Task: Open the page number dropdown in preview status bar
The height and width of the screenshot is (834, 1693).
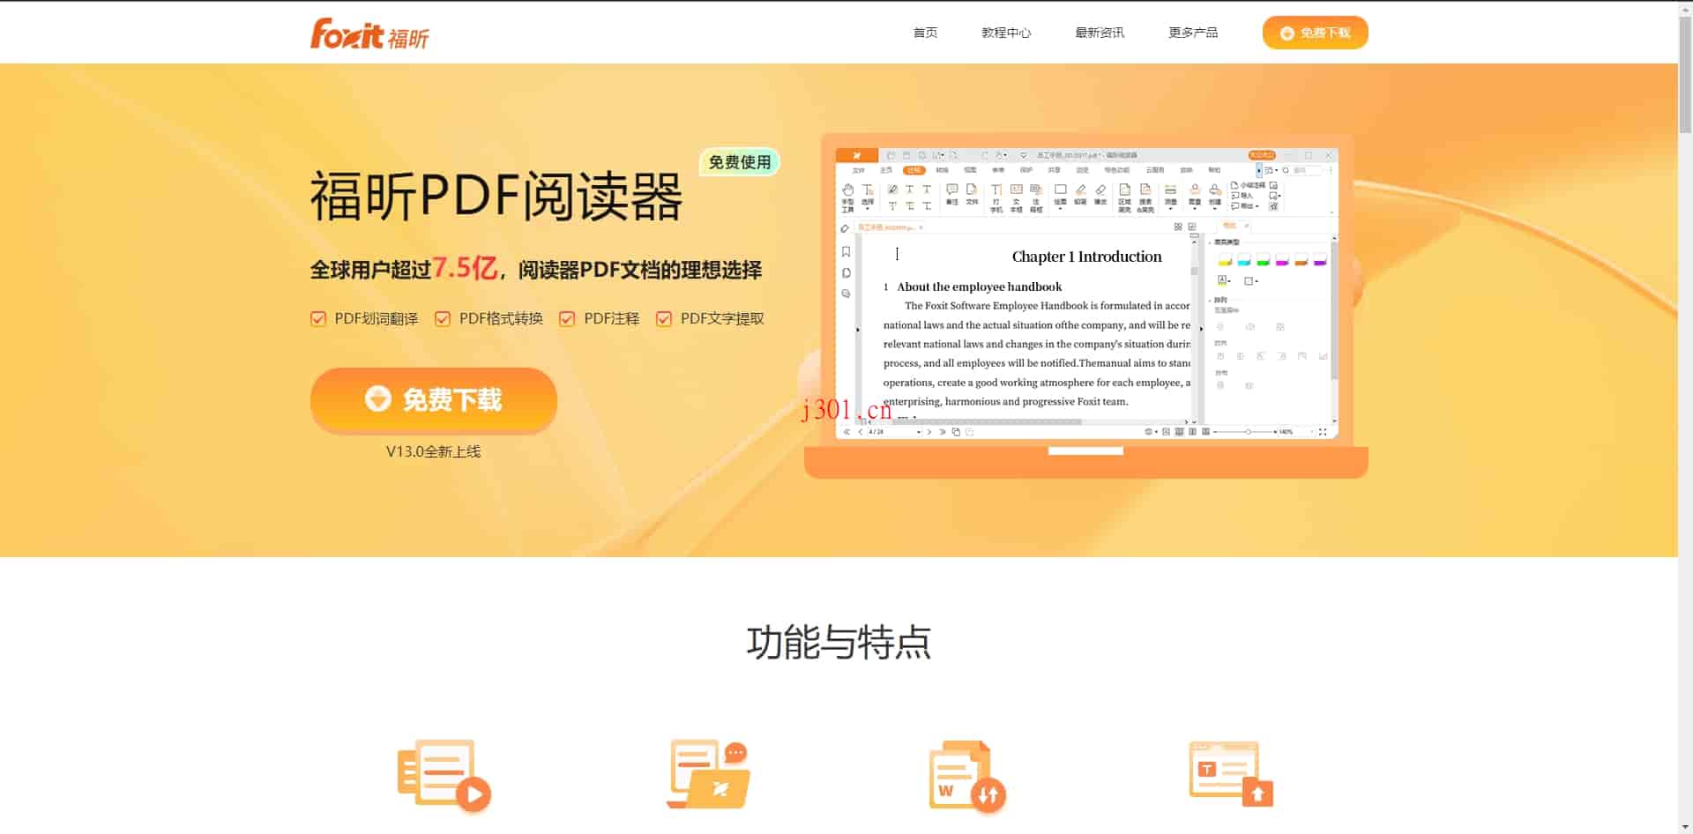Action: coord(919,432)
